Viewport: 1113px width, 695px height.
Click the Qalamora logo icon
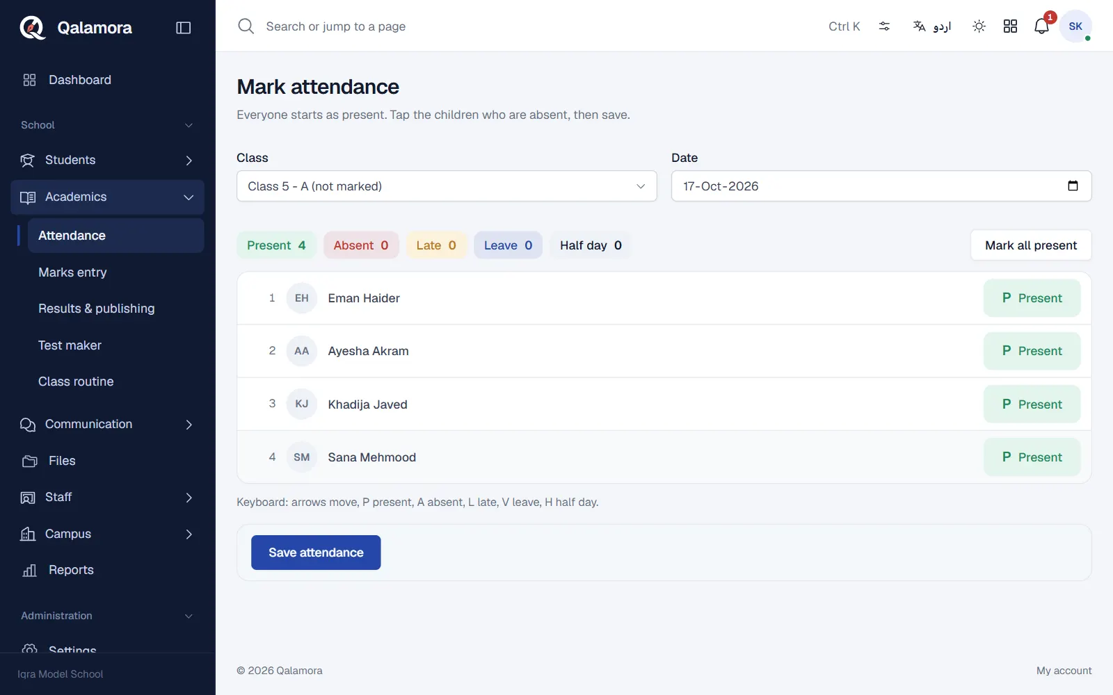(32, 28)
